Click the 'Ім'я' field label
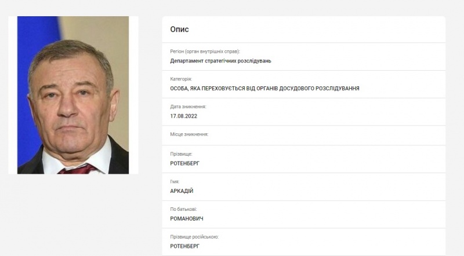 tap(175, 181)
